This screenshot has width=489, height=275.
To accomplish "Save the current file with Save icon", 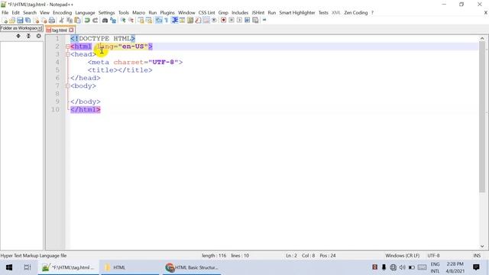I will click(20, 21).
